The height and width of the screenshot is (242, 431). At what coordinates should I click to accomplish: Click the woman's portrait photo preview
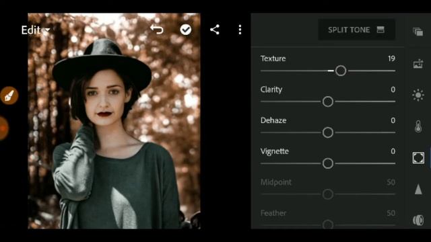114,121
